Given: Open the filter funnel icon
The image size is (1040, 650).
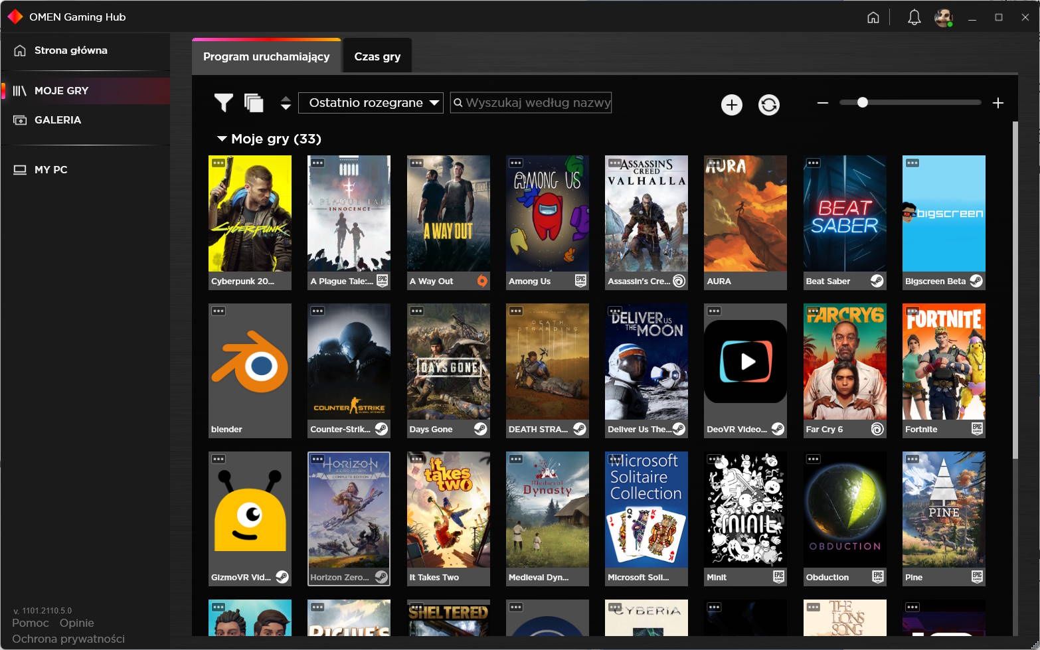Looking at the screenshot, I should click(224, 102).
